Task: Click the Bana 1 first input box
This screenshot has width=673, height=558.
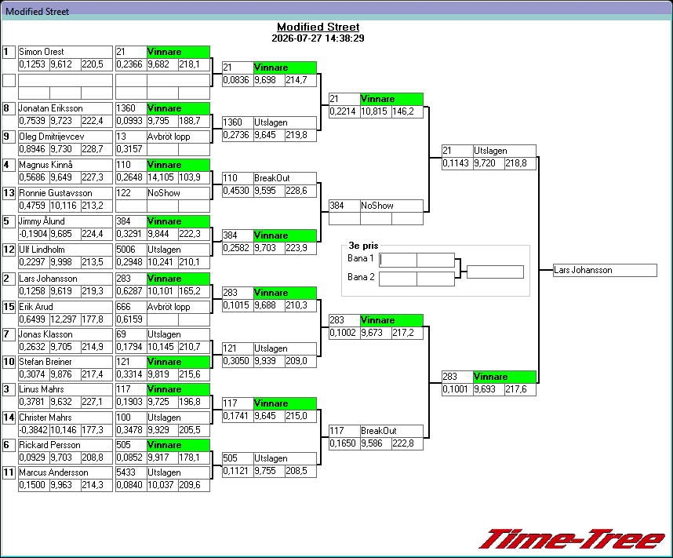Action: pyautogui.click(x=398, y=260)
